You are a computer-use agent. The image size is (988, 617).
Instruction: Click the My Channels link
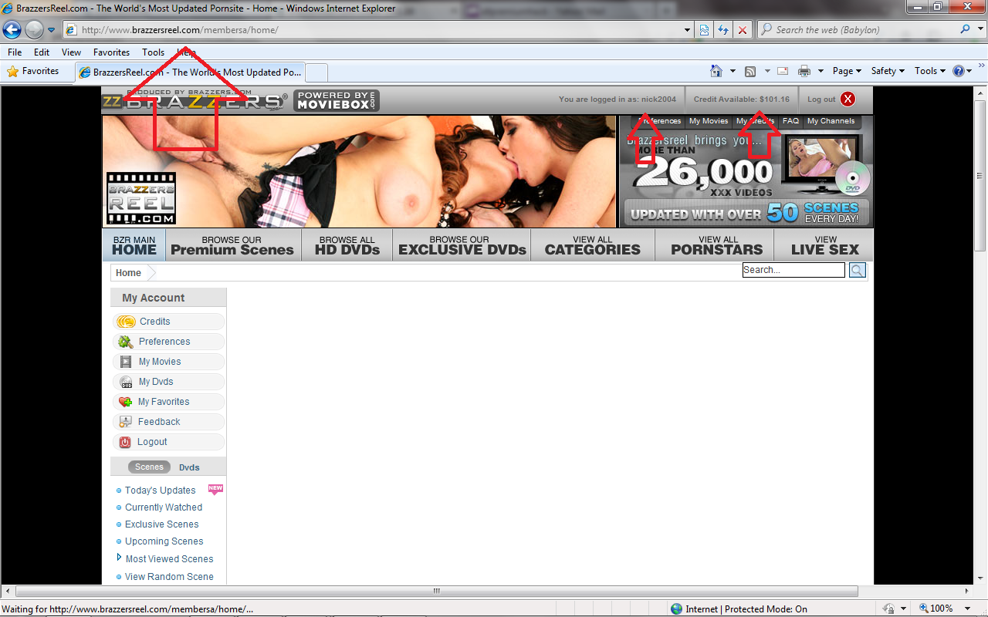click(831, 121)
